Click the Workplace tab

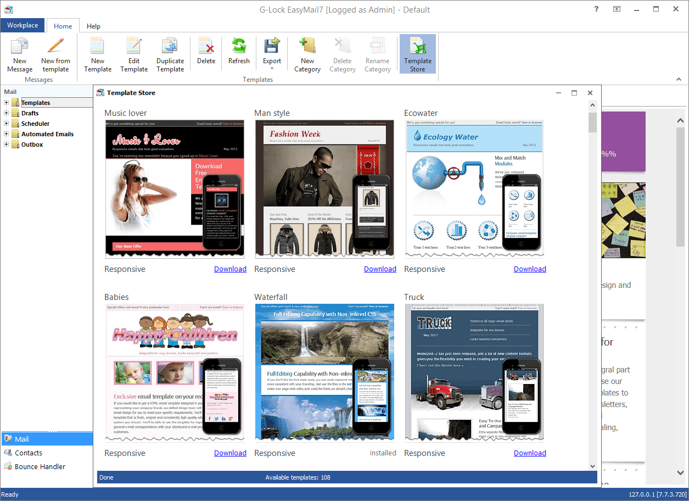(23, 25)
